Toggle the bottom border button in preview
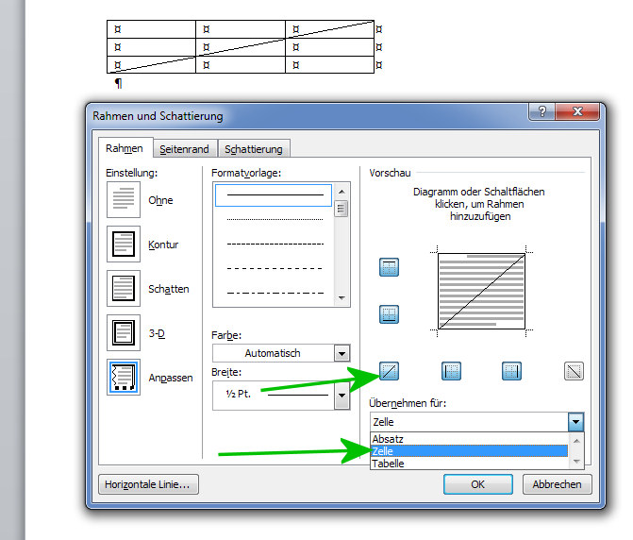633x540 pixels. 389,314
